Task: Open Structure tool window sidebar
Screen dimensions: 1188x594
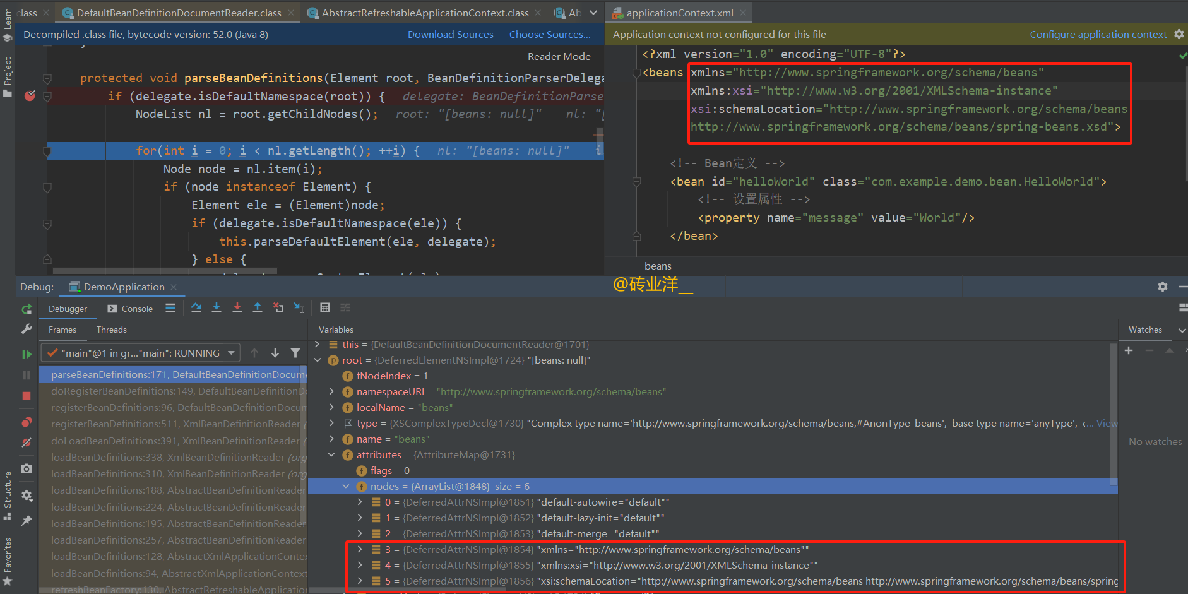Action: 8,496
